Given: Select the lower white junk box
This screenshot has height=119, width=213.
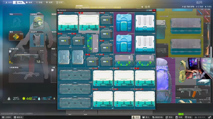Looking at the screenshot, I should point(145,43).
